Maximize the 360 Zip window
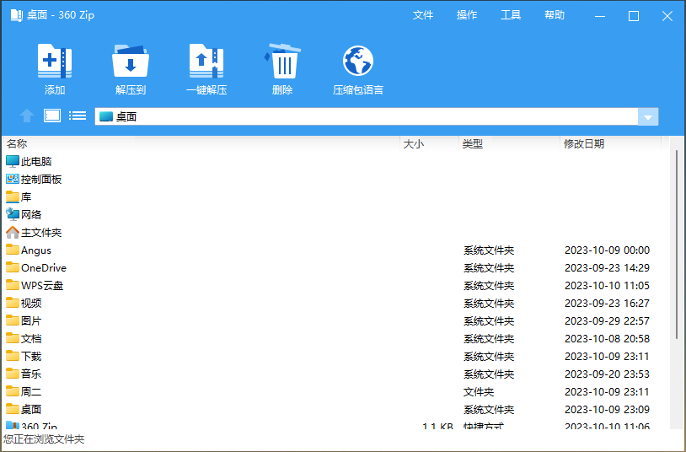Screen dimensions: 686x452 634,16
